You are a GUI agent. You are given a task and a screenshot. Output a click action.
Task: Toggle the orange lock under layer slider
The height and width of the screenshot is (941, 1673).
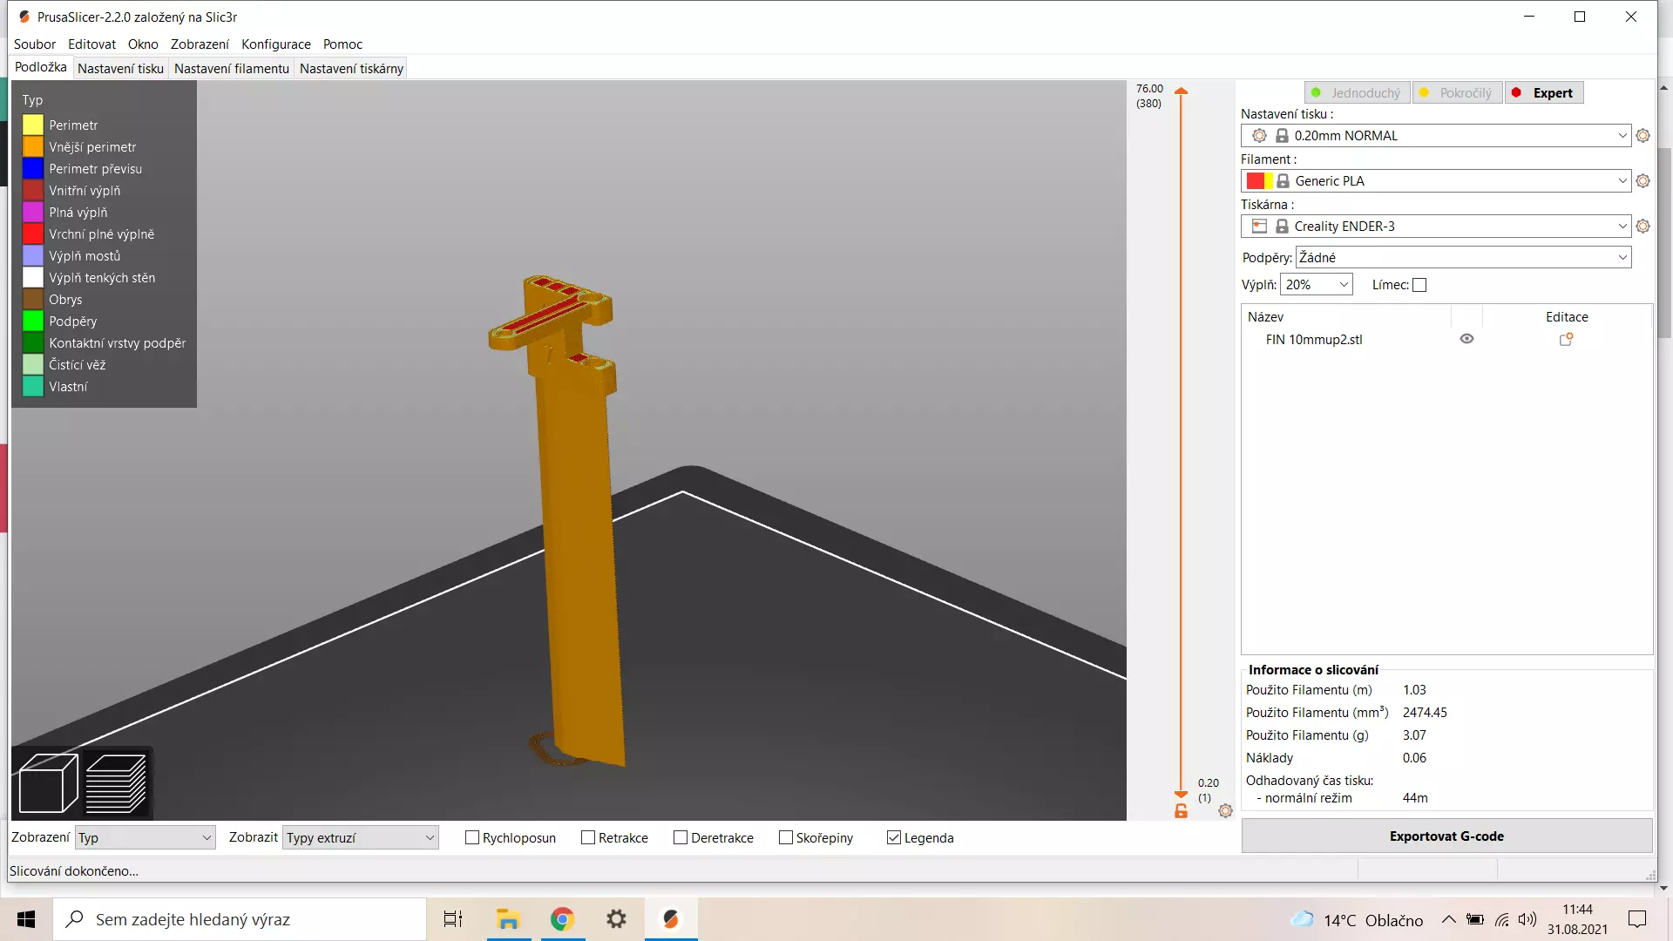pos(1181,811)
